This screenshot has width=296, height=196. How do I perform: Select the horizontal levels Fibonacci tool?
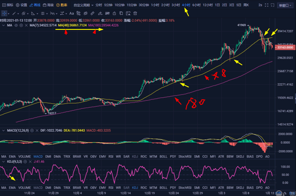[43, 13]
